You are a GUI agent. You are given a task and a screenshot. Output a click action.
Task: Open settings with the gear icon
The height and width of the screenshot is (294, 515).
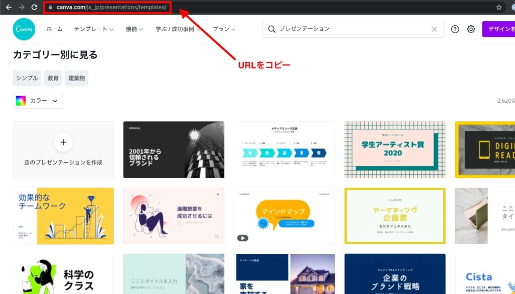471,29
